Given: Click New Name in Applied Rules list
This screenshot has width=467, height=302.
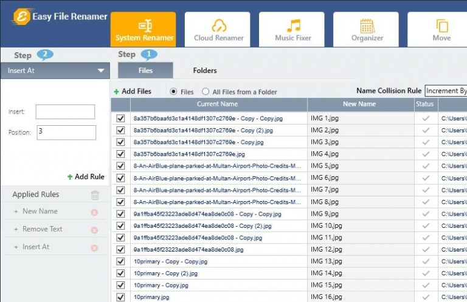Looking at the screenshot, I should pos(40,211).
